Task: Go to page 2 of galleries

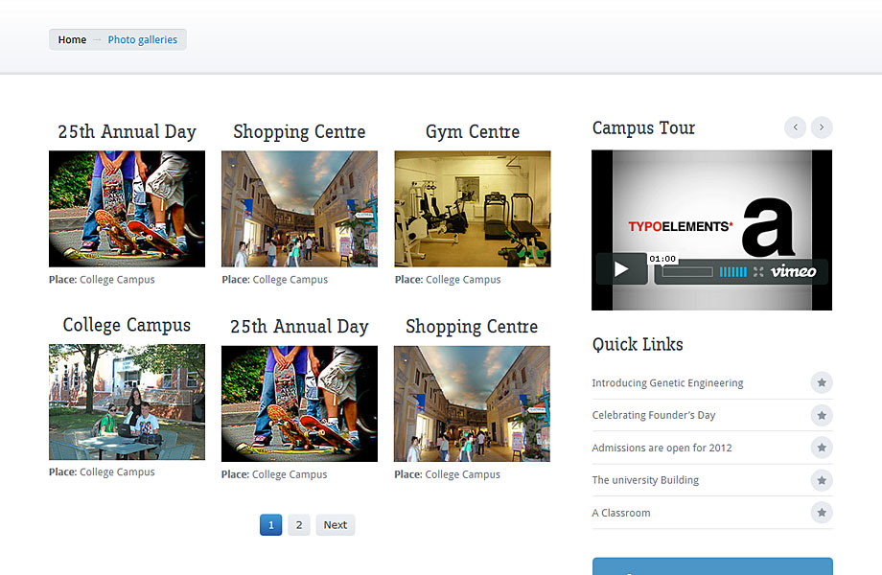Action: coord(299,525)
